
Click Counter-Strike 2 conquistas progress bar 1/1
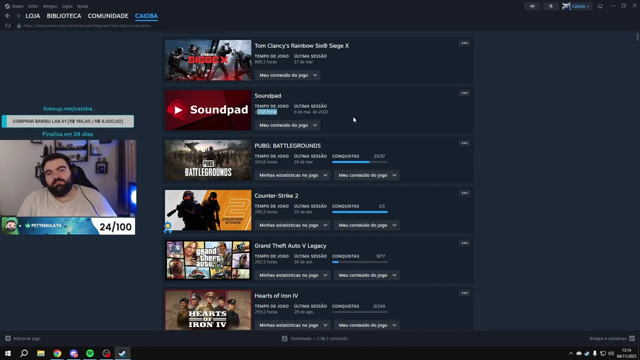pos(360,212)
